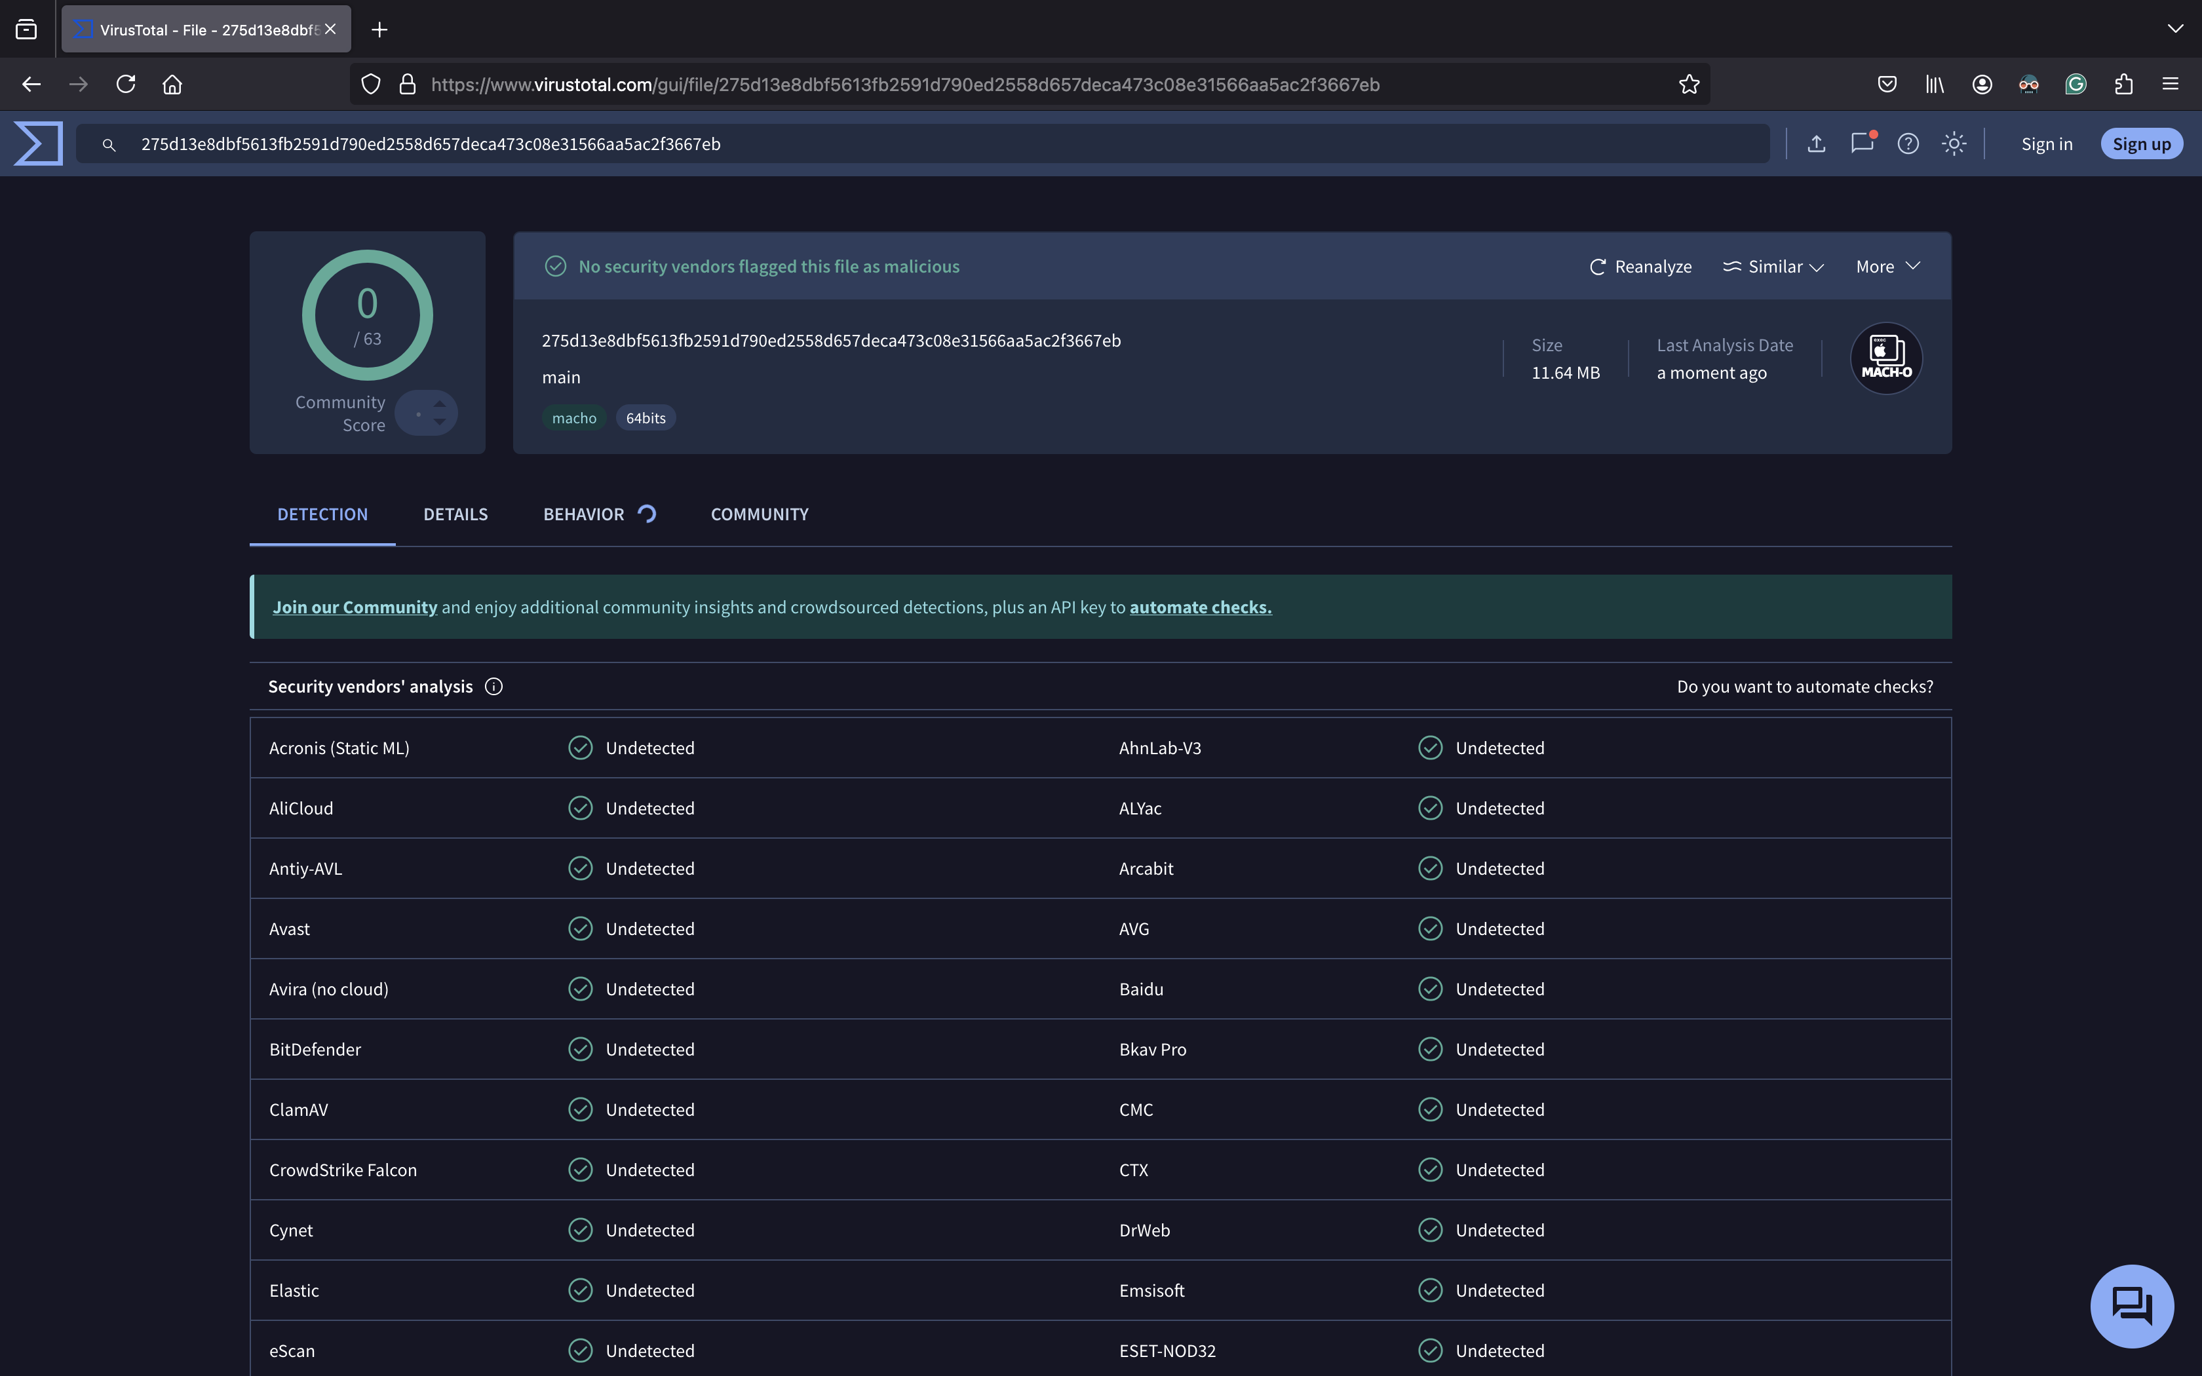Click the automate checks link
This screenshot has width=2202, height=1376.
1200,607
